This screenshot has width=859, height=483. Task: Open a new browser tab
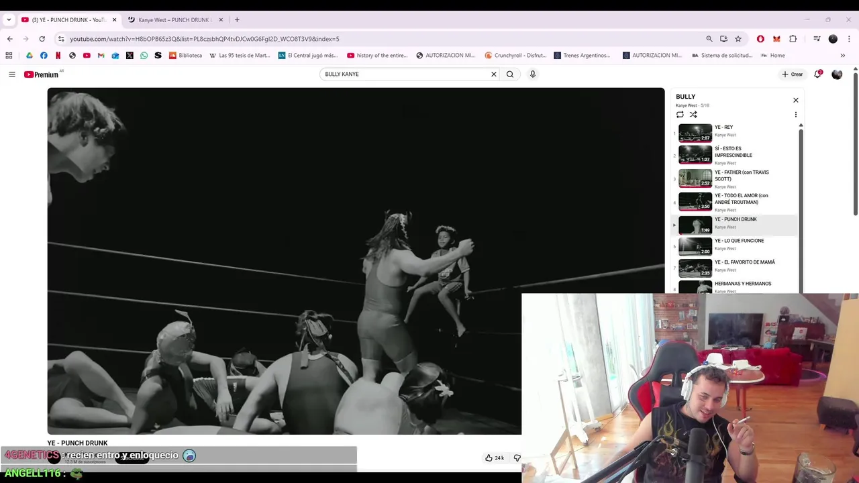click(x=237, y=20)
